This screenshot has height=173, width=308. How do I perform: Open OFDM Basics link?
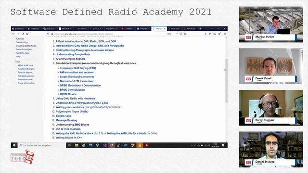tap(68, 94)
